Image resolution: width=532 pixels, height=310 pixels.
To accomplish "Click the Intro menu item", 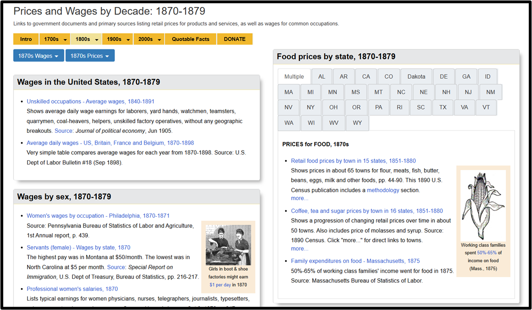I will tap(26, 39).
